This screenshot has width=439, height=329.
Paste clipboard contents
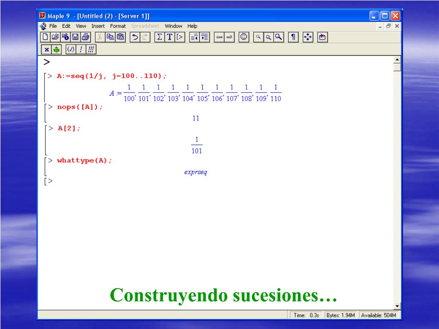pyautogui.click(x=120, y=37)
